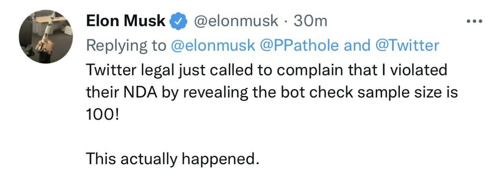503x179 pixels.
Task: Click the Elon Musk display name
Action: [x=126, y=22]
